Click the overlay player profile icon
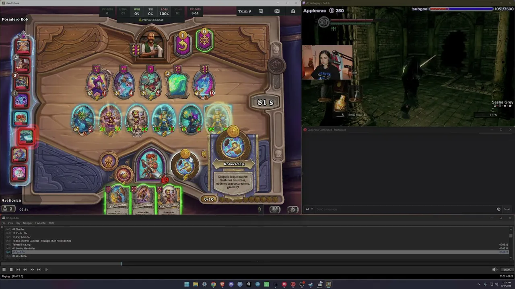Image resolution: width=515 pixels, height=289 pixels. 293,11
